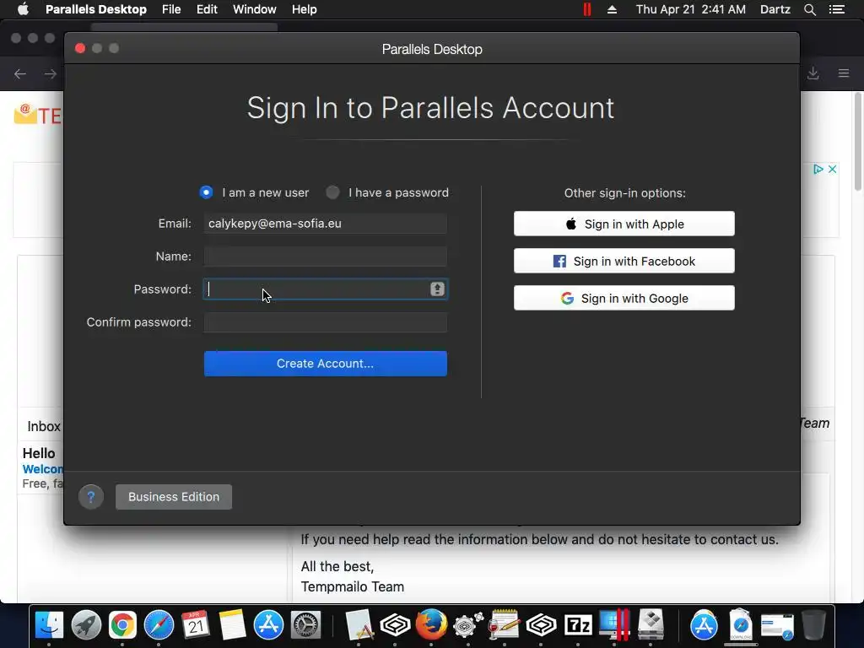This screenshot has height=648, width=864.
Task: Click into the Email input field
Action: tap(325, 224)
